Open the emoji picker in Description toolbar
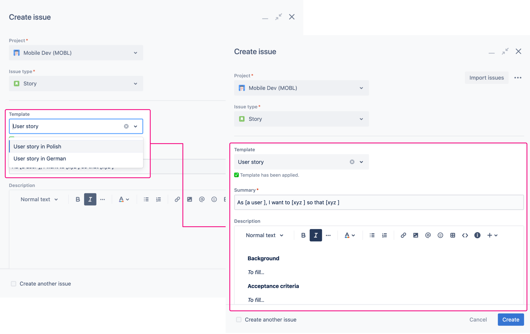Image resolution: width=530 pixels, height=334 pixels. 440,235
